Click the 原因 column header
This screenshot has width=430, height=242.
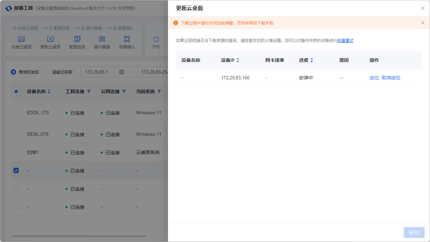click(x=344, y=60)
